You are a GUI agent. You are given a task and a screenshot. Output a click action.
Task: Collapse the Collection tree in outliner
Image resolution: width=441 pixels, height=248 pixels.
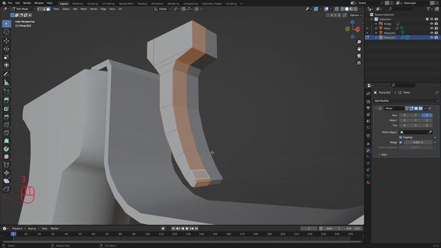tap(372, 19)
